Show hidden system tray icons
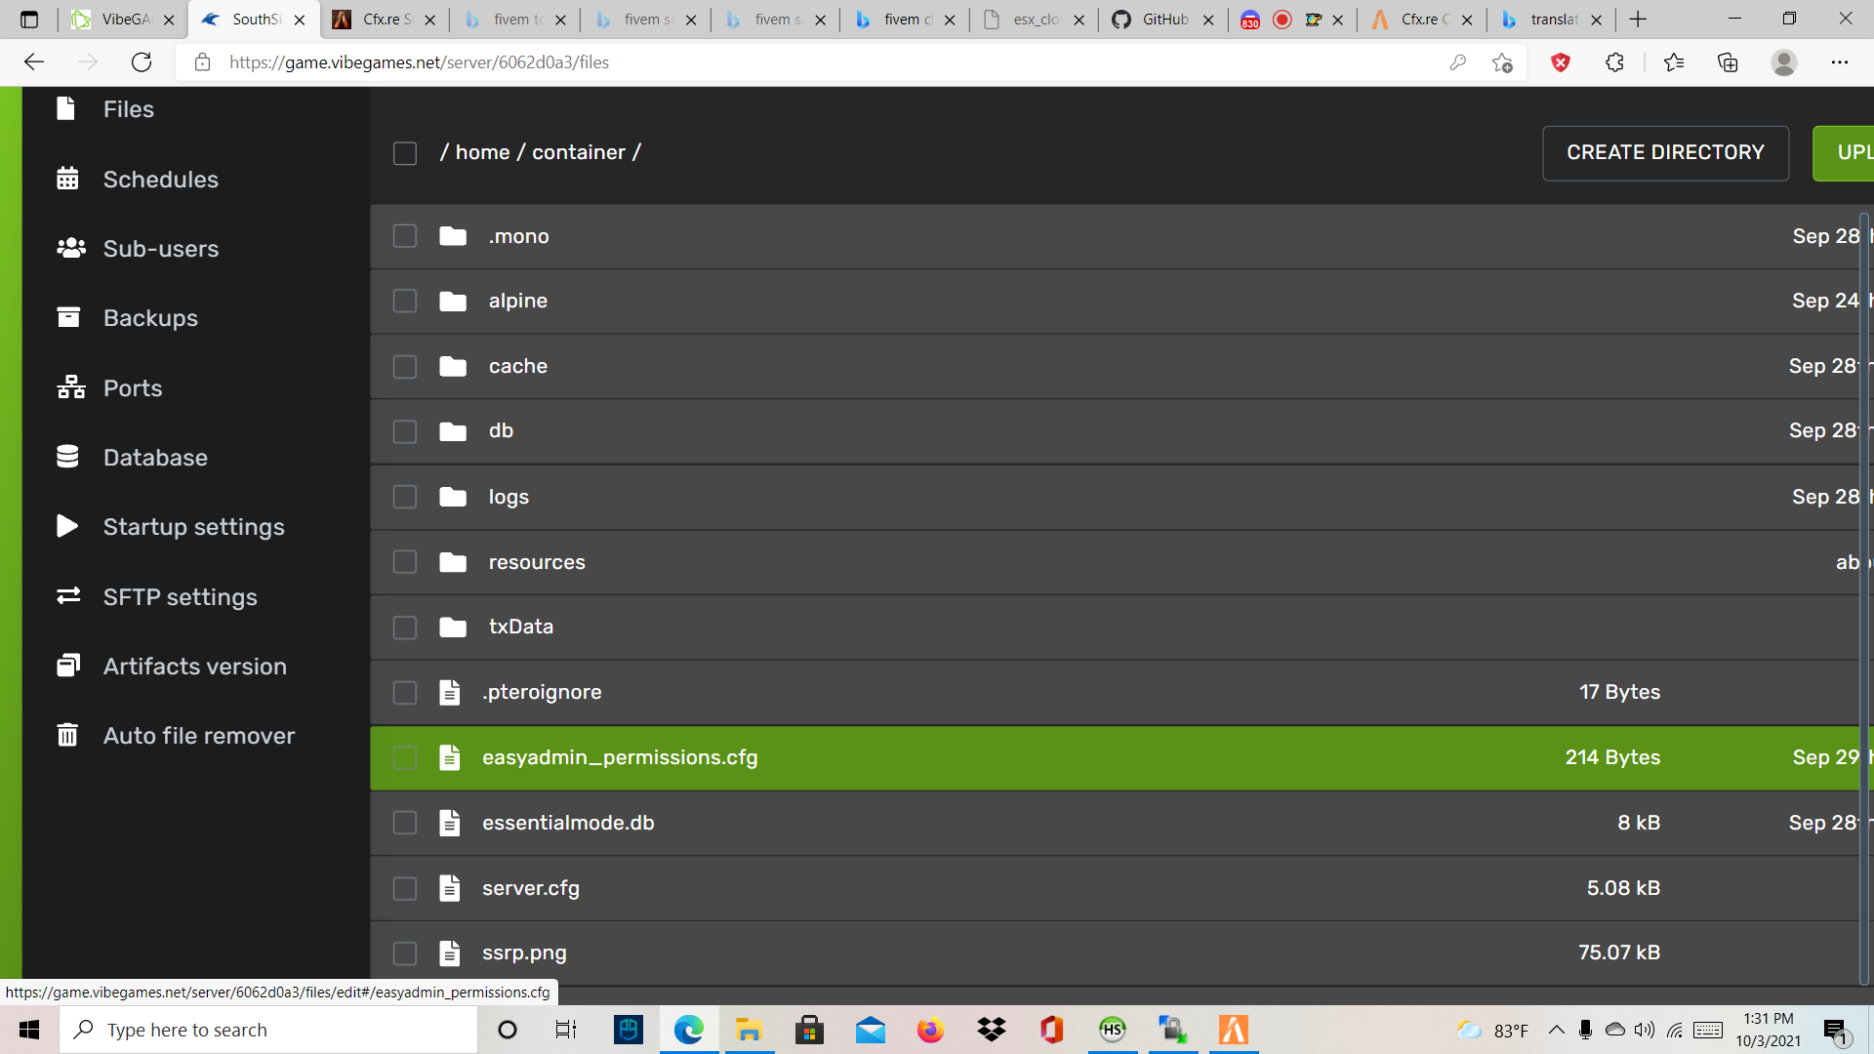The image size is (1874, 1054). [1556, 1030]
